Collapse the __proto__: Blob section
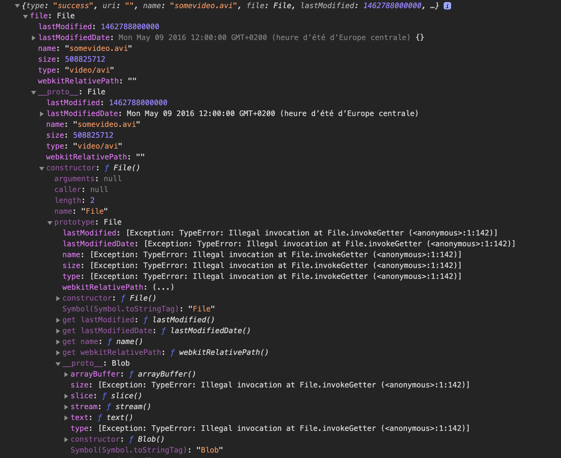The image size is (561, 458). (58, 363)
